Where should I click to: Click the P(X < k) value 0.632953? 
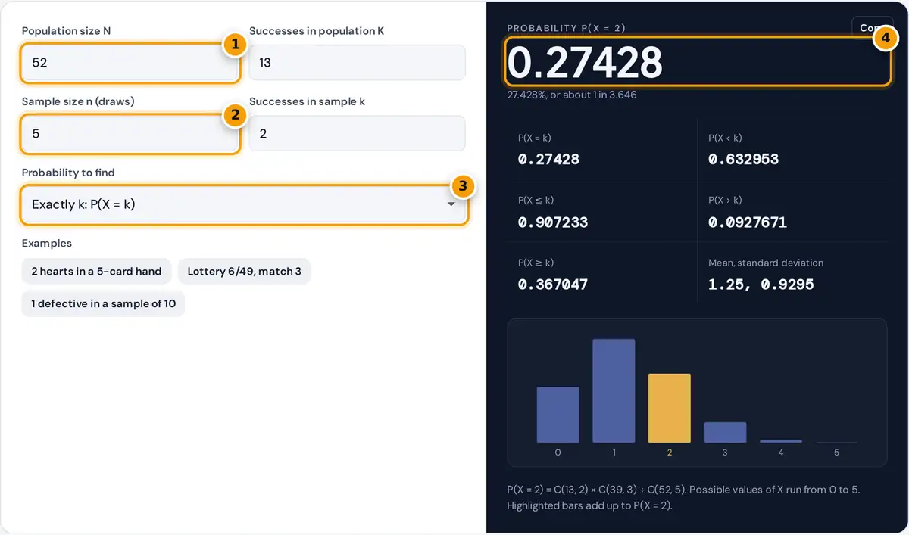click(743, 160)
